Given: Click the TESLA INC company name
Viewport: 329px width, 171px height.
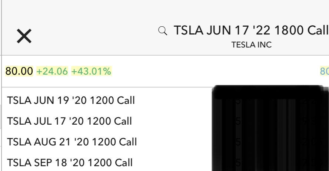Looking at the screenshot, I should tap(251, 45).
